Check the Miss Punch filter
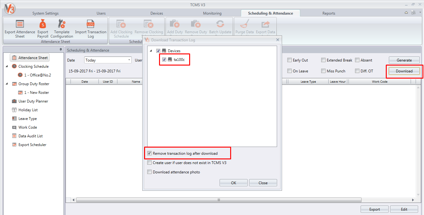Image resolution: width=424 pixels, height=215 pixels. (x=323, y=71)
